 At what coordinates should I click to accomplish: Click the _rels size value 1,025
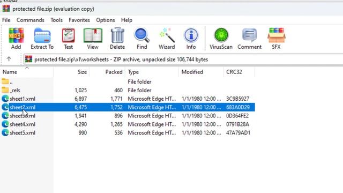coord(81,90)
